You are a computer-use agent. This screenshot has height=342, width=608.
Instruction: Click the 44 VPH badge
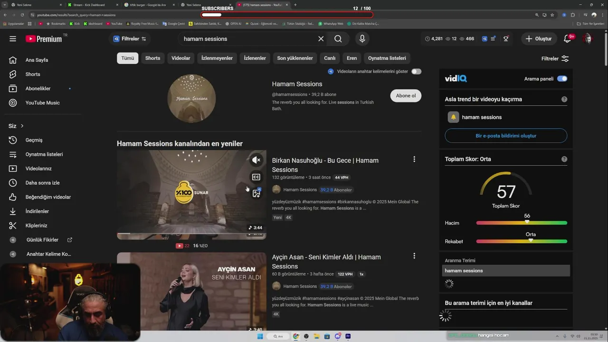342,178
